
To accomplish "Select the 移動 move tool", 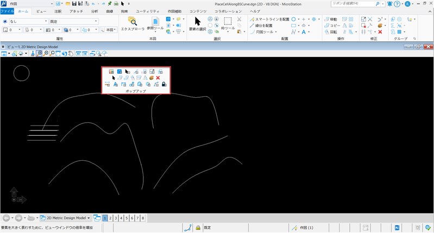I will tap(331, 20).
